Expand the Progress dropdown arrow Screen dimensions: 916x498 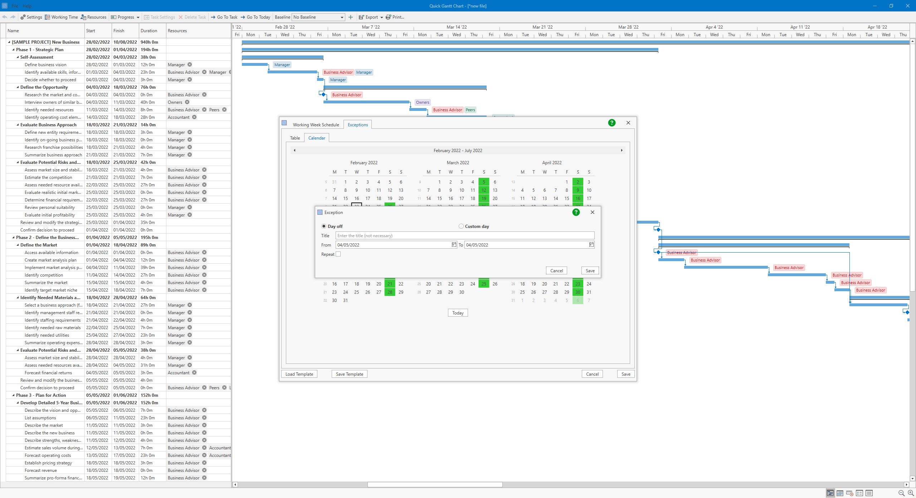tap(138, 17)
